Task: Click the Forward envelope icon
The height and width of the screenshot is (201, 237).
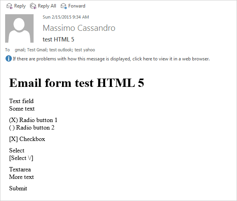Action: coord(64,6)
